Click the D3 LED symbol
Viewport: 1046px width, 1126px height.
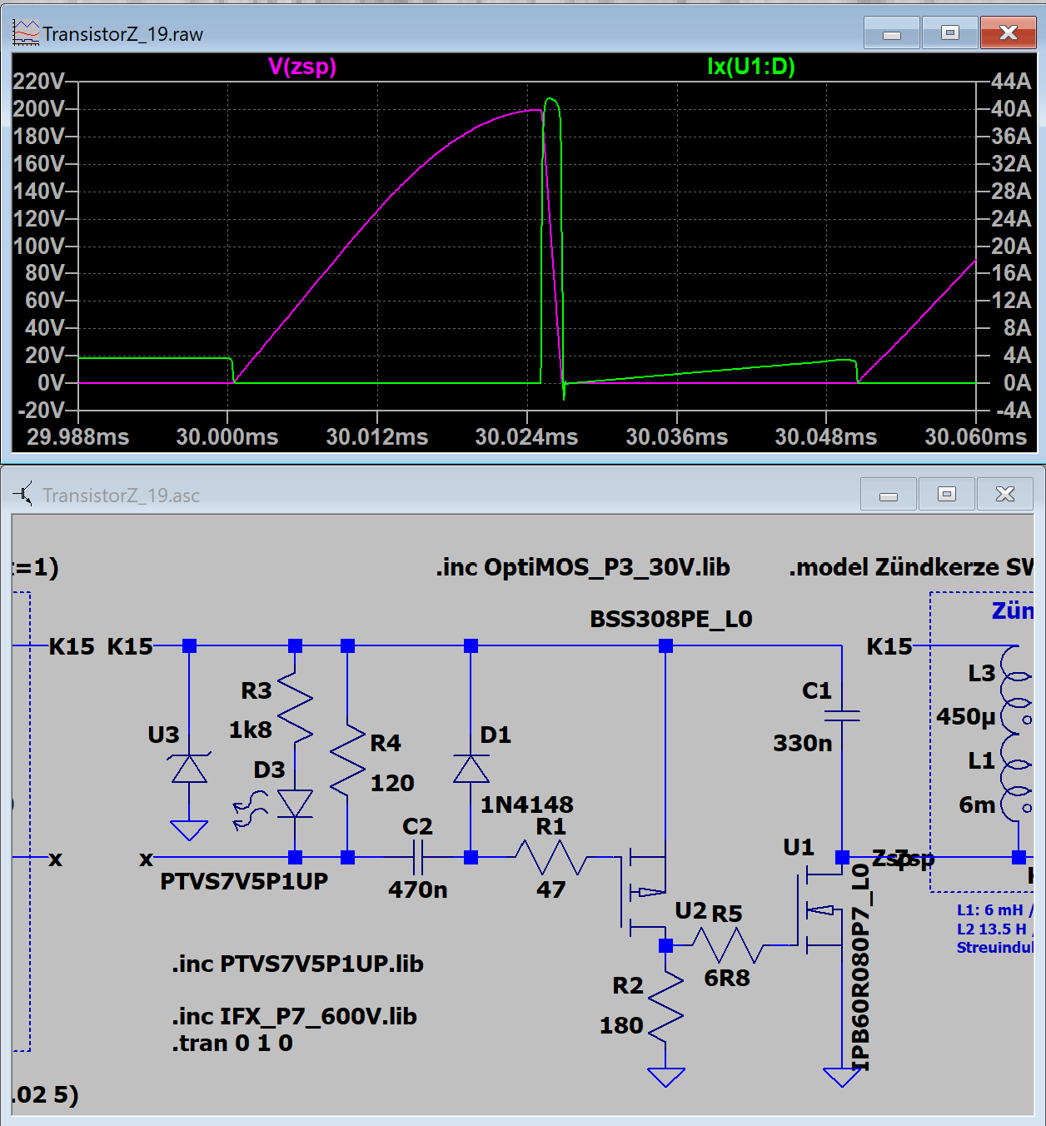[295, 805]
